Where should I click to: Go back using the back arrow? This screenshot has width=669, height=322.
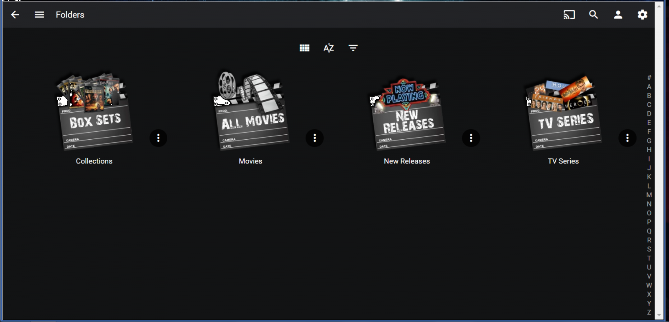click(x=15, y=15)
